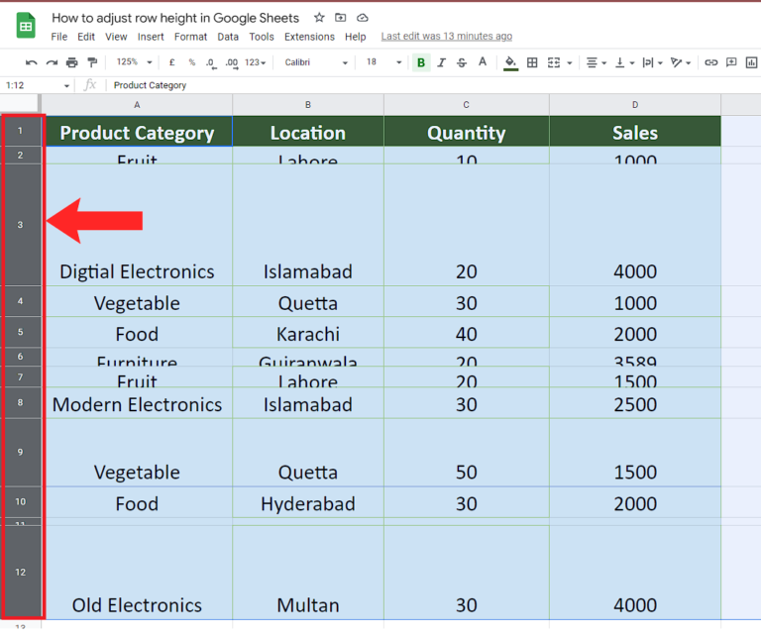This screenshot has height=640, width=761.
Task: Click cell Modern Electronics
Action: click(137, 403)
